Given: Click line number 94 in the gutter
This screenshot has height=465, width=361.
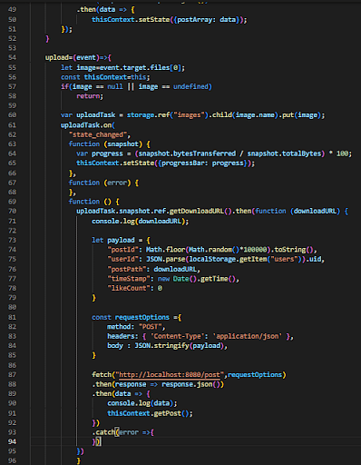Looking at the screenshot, I should pos(12,441).
